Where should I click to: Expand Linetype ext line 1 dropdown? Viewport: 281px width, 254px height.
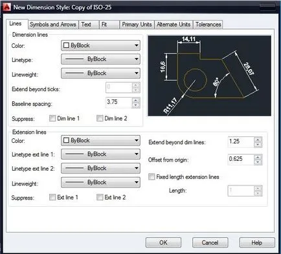[100, 154]
